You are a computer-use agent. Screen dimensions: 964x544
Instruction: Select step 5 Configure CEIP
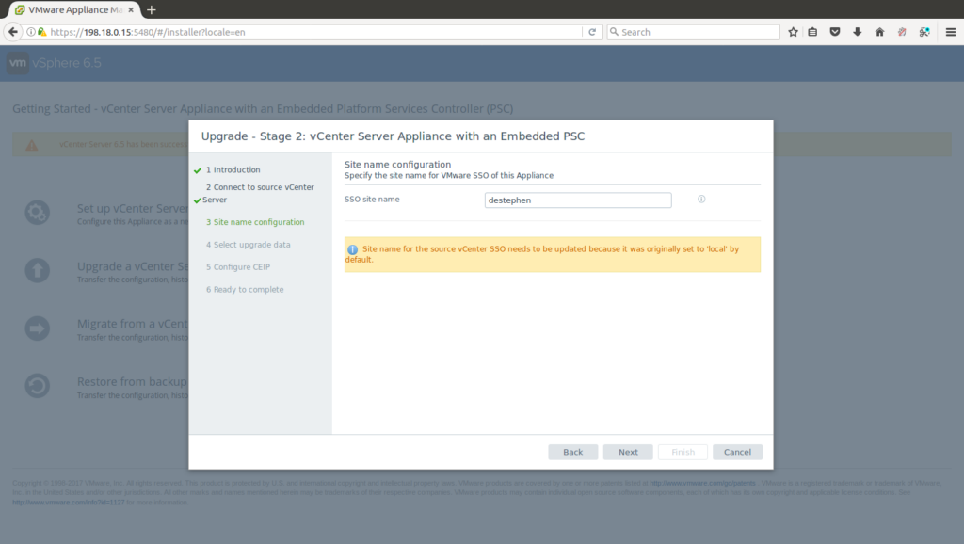[238, 266]
